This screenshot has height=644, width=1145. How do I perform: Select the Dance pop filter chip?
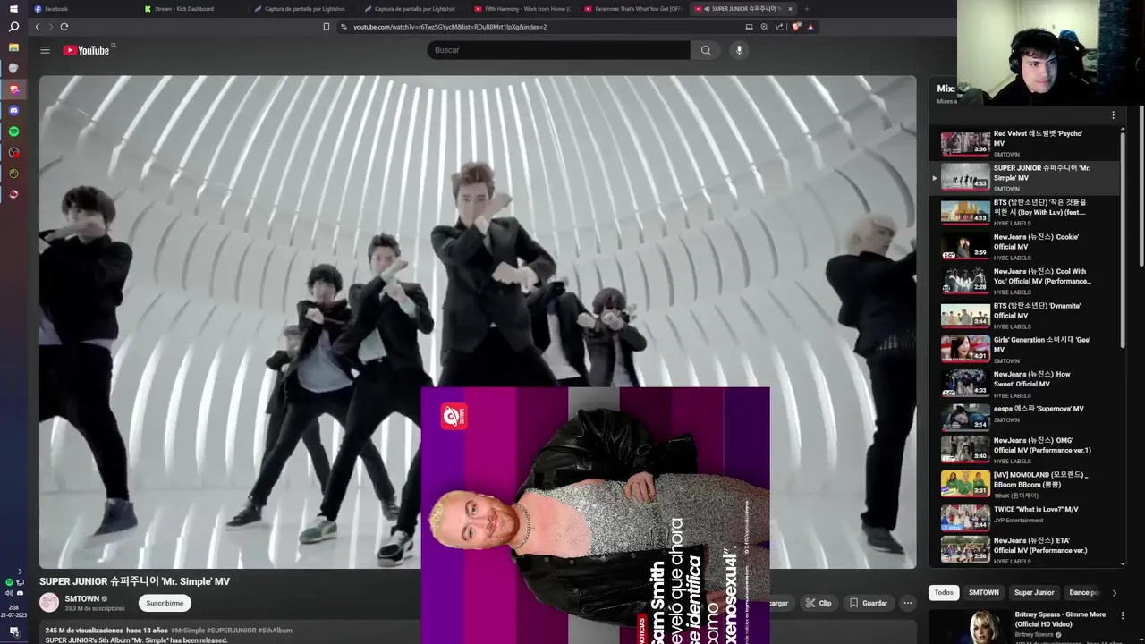click(x=1084, y=592)
